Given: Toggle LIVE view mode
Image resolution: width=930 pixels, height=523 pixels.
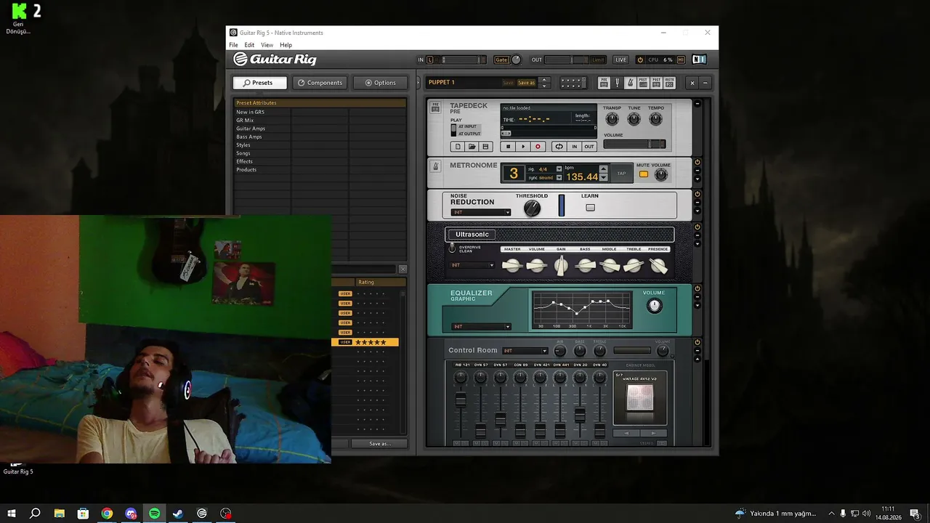Looking at the screenshot, I should pyautogui.click(x=620, y=60).
